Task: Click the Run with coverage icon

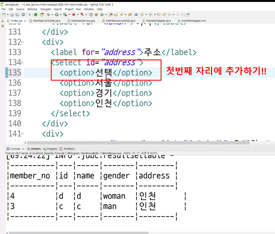Action: [65, 14]
